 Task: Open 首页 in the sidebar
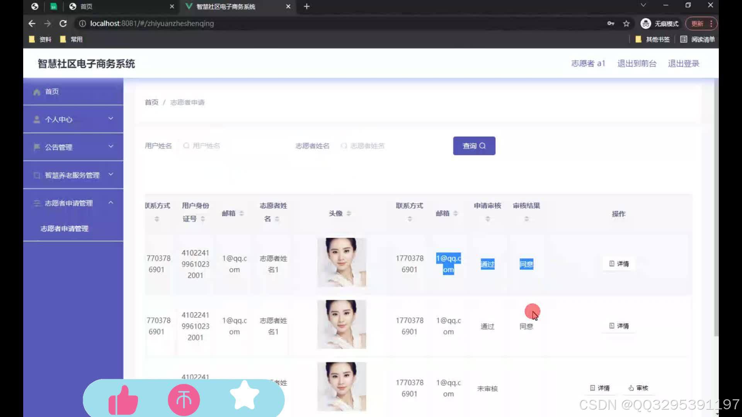point(73,92)
